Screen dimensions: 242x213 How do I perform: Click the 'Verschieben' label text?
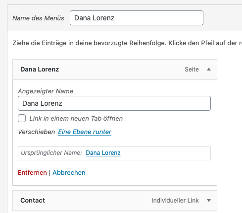pos(37,132)
